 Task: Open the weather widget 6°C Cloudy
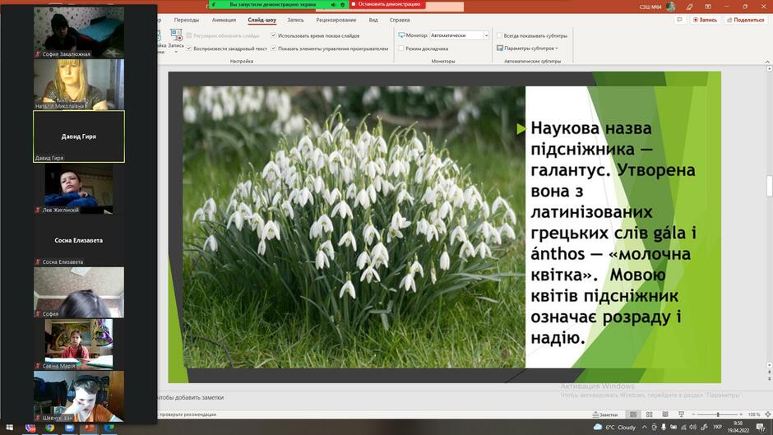coord(615,427)
